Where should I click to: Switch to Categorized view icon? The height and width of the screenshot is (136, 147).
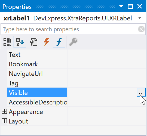(x=7, y=42)
